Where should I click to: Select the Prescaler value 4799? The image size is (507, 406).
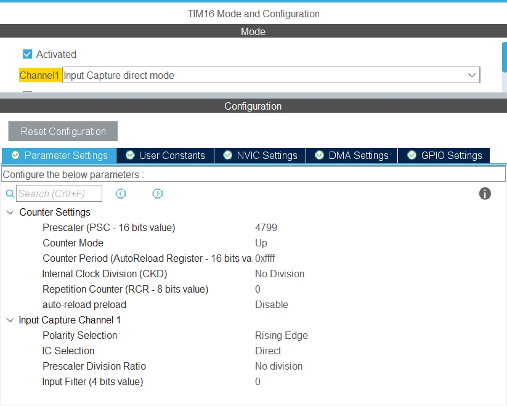click(x=266, y=227)
